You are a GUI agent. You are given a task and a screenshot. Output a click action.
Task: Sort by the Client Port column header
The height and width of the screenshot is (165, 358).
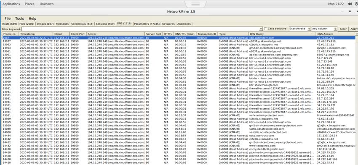tap(78, 34)
